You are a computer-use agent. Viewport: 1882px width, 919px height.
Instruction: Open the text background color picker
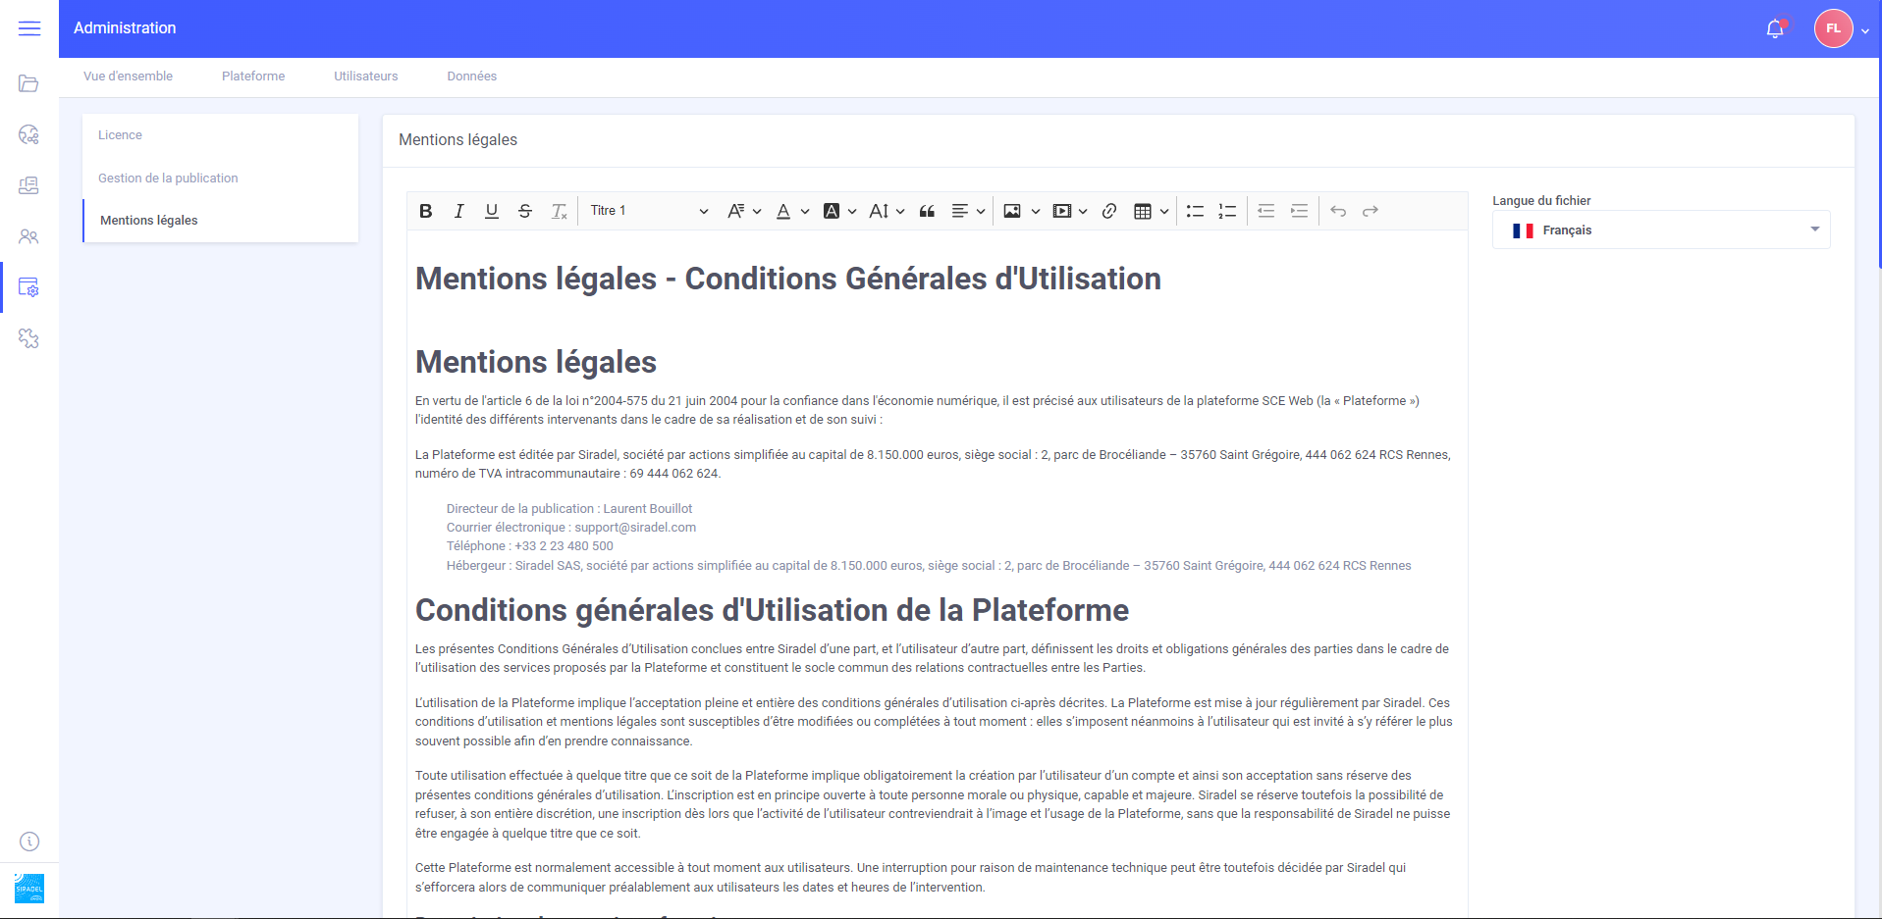(839, 211)
